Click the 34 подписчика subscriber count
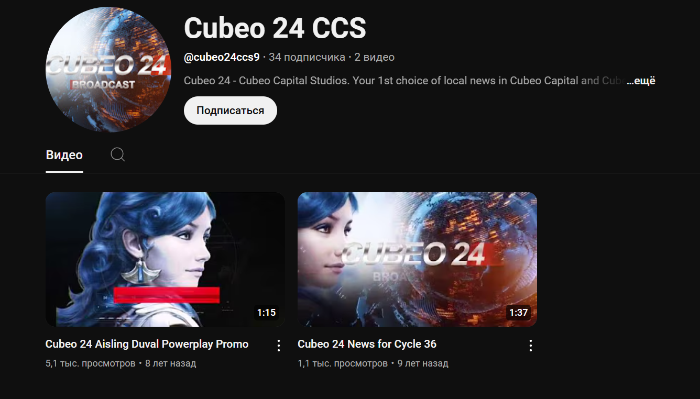This screenshot has height=399, width=700. coord(307,57)
